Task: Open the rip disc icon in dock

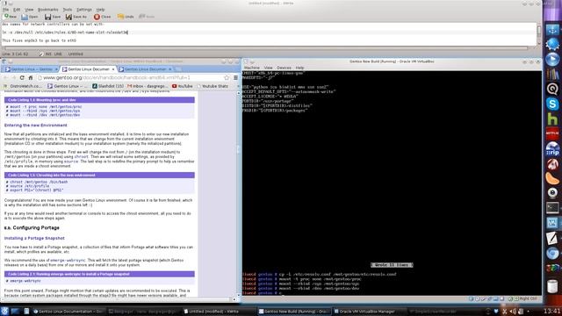Action: (x=552, y=149)
